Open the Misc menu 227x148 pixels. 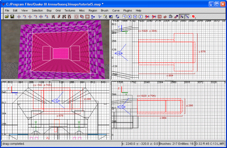click(82, 11)
